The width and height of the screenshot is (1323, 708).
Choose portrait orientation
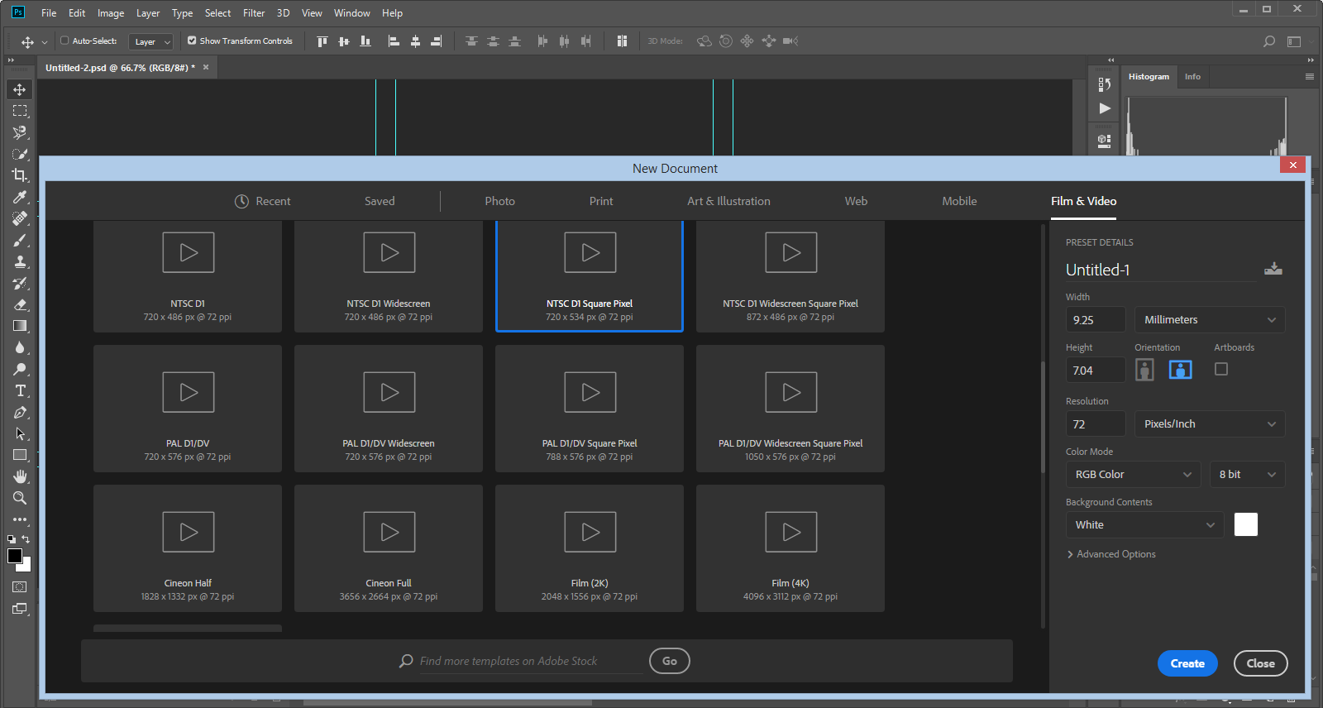point(1144,370)
